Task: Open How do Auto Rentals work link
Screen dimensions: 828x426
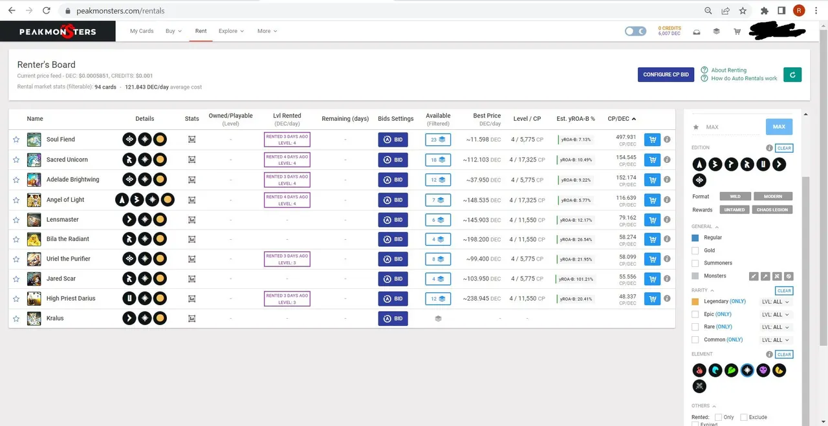Action: (744, 78)
